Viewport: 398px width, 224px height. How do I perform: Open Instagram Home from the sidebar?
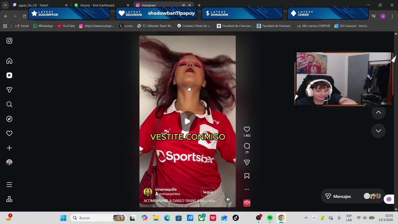(9, 61)
